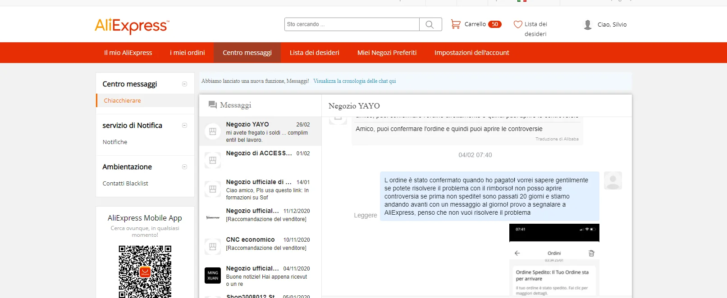The width and height of the screenshot is (727, 298).
Task: Open the Miei Negozi Preferiti tab
Action: click(x=387, y=53)
